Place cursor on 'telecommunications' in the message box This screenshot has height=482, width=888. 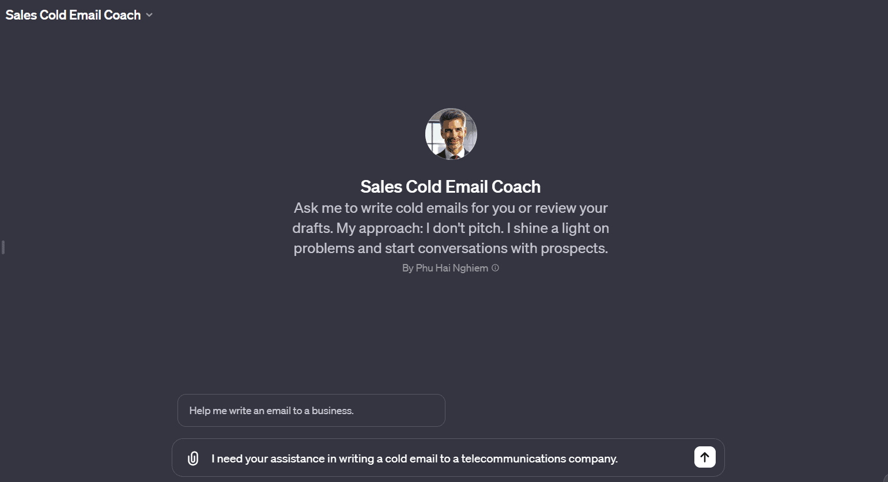tap(513, 459)
